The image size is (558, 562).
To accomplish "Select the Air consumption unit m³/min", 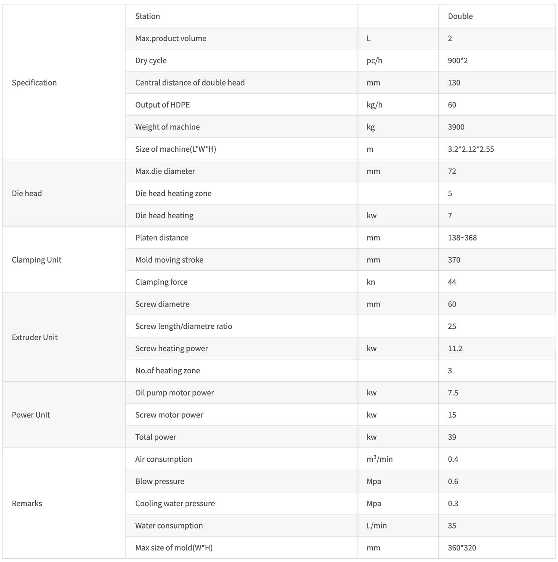I will pos(379,459).
